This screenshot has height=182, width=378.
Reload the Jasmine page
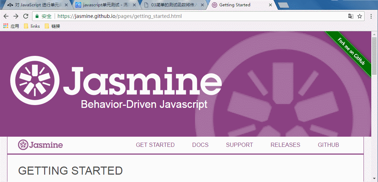(25, 16)
